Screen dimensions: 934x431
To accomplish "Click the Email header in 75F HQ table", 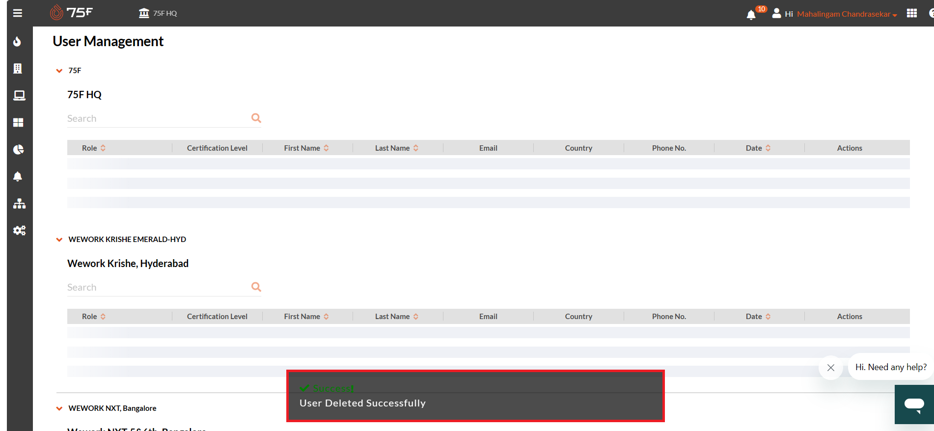I will pos(488,148).
